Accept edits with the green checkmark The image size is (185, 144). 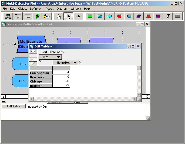33,64
